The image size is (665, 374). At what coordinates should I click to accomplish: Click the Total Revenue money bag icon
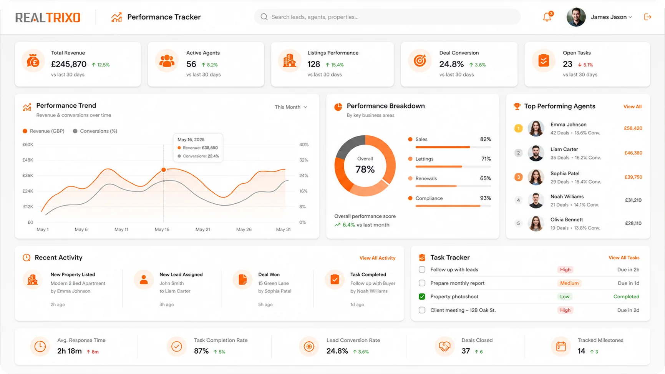tap(33, 61)
